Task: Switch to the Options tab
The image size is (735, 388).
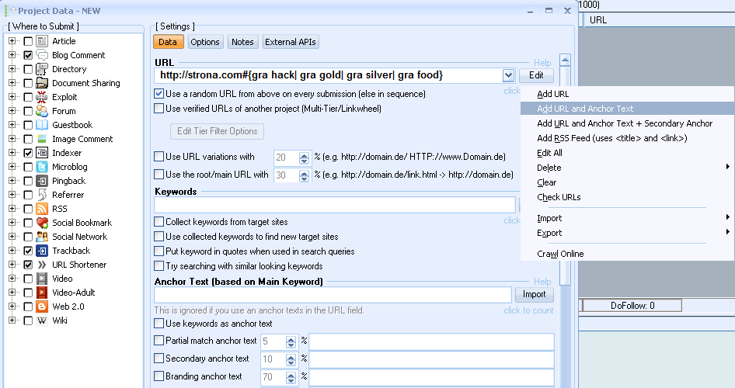Action: 205,42
